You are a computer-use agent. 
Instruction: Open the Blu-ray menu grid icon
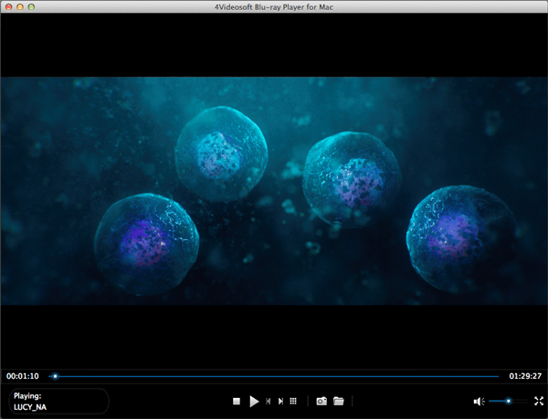coord(293,401)
